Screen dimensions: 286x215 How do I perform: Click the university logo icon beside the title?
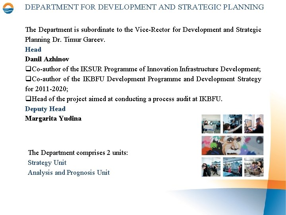point(8,8)
